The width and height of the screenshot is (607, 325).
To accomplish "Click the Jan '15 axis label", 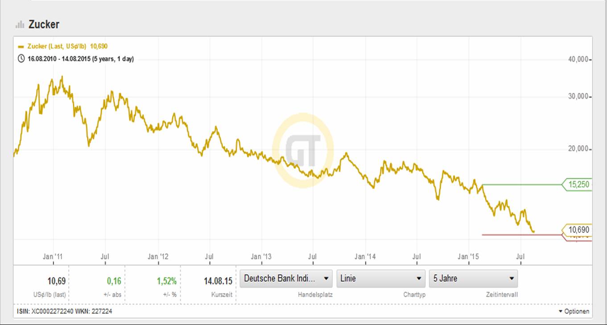I will (469, 257).
